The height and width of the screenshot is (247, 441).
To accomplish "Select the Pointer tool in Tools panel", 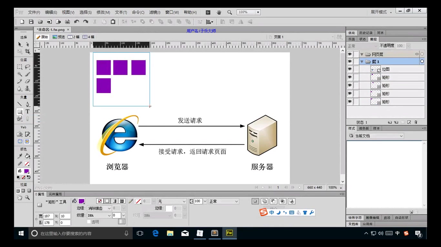I will 20,44.
